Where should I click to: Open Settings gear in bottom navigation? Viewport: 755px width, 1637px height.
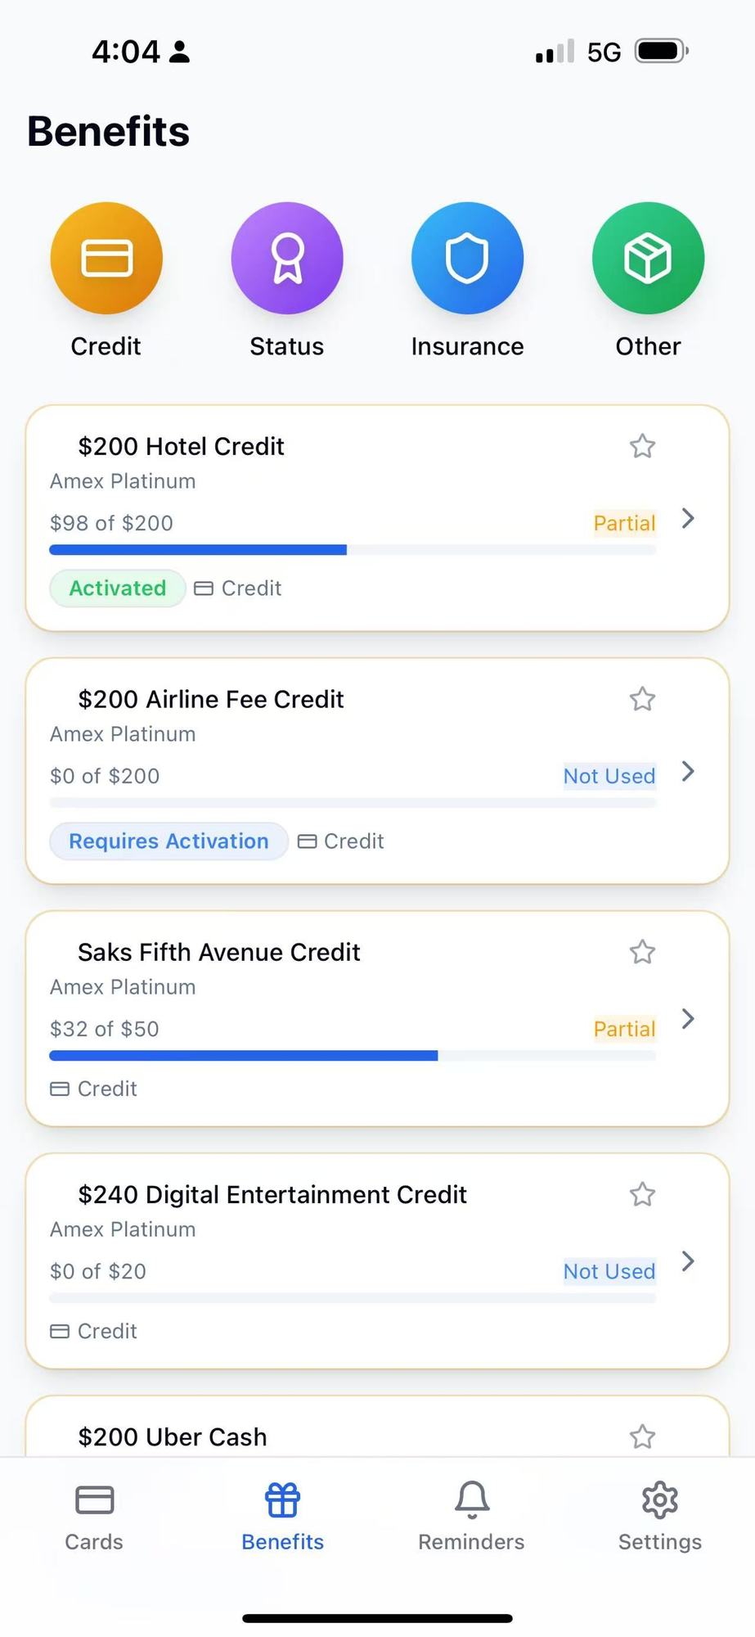click(660, 1517)
